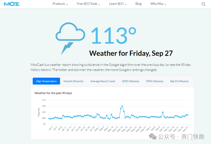This screenshot has height=145, width=211.
Task: Click the last data point for Sep 27
Action: [188, 115]
